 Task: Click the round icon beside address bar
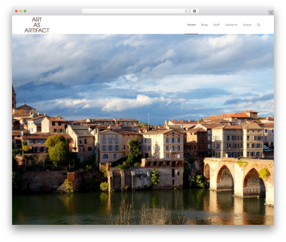(x=194, y=11)
